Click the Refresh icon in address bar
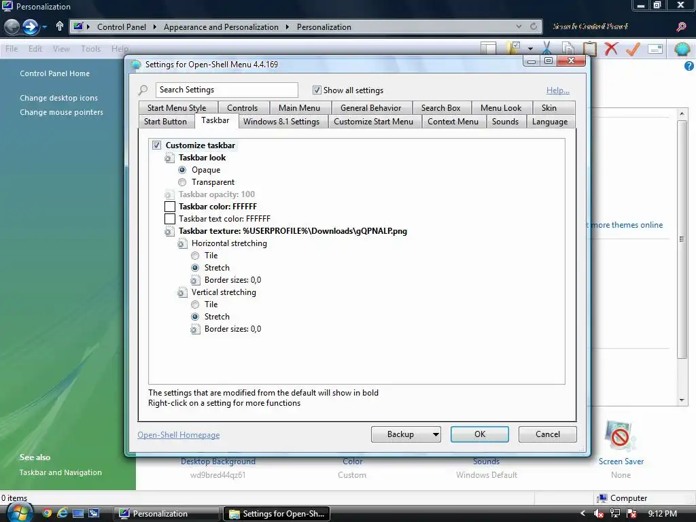 [x=534, y=27]
